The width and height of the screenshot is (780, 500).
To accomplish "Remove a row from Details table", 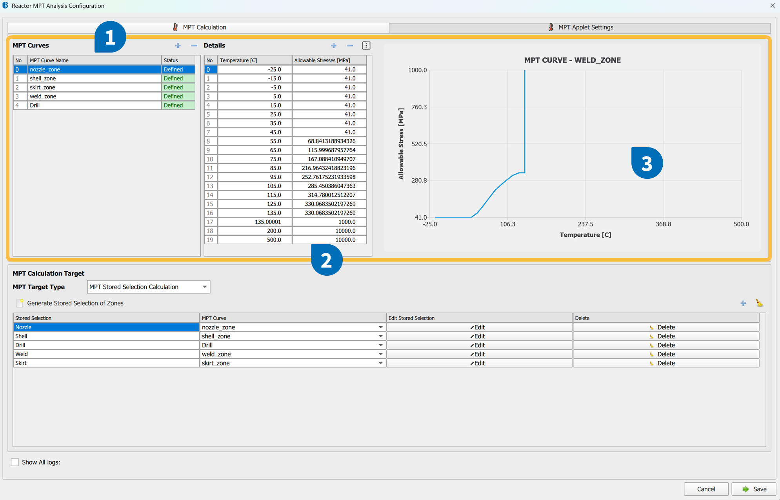I will tap(350, 45).
